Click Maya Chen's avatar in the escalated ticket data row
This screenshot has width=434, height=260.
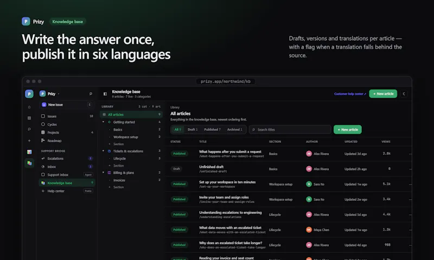pyautogui.click(x=309, y=230)
